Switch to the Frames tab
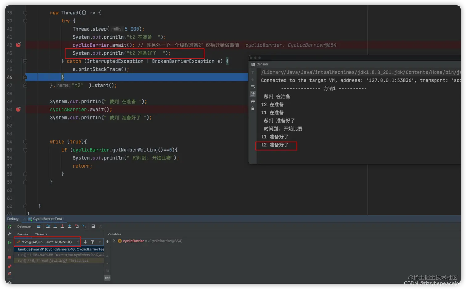Image resolution: width=466 pixels, height=289 pixels. [x=22, y=234]
